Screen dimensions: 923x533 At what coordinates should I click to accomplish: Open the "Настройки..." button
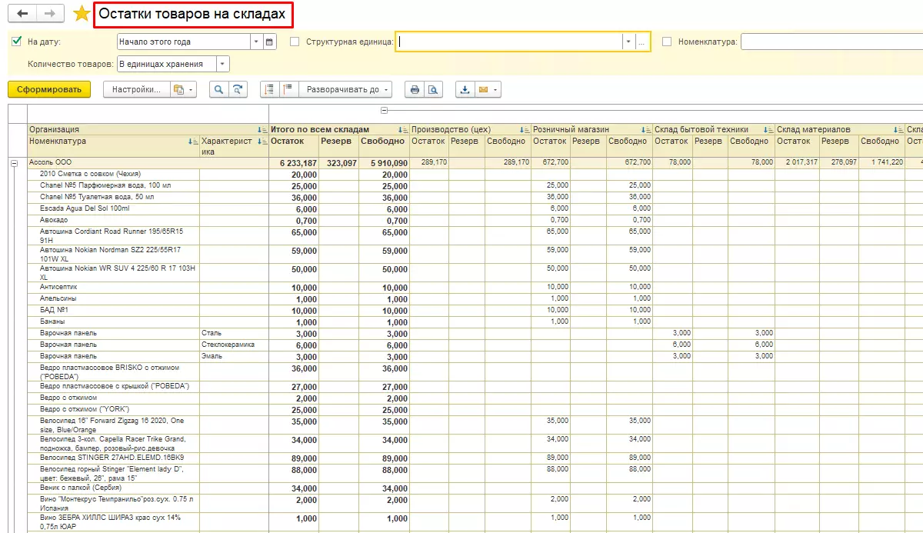(136, 90)
